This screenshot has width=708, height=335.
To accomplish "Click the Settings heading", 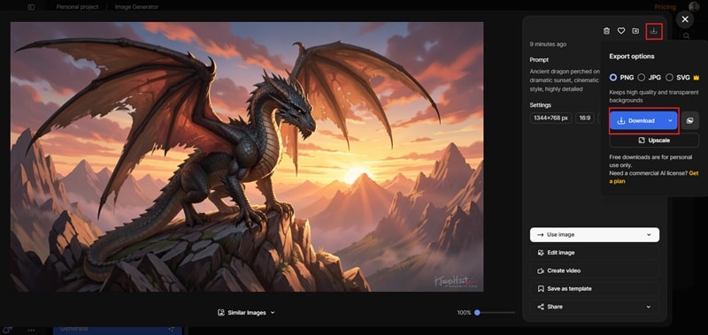I will (541, 105).
